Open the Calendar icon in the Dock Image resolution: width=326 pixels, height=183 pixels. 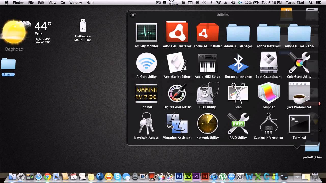click(x=74, y=176)
